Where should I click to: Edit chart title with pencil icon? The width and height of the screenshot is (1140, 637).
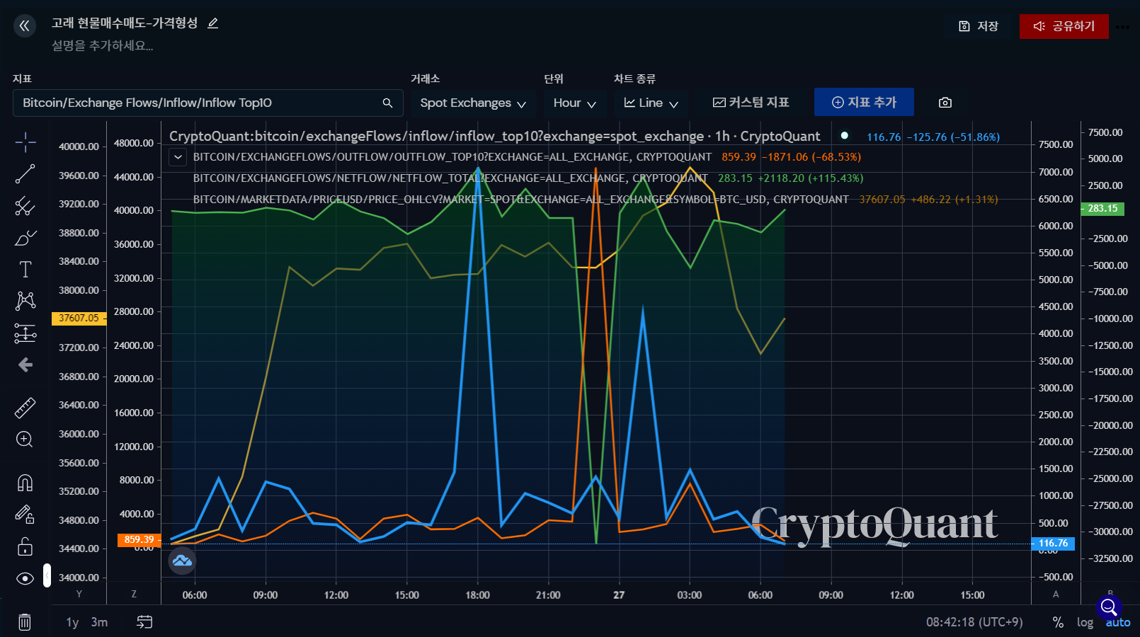(x=212, y=23)
